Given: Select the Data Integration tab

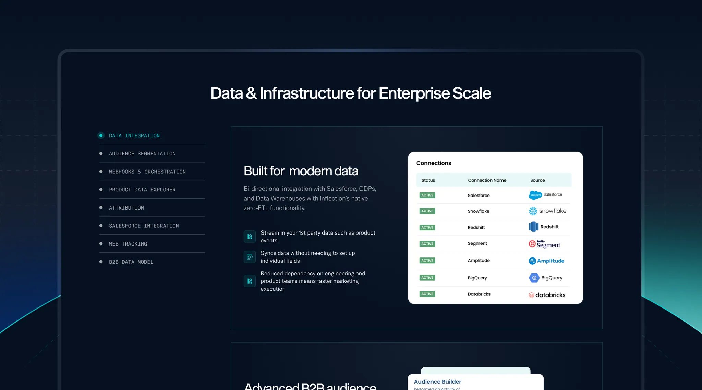Looking at the screenshot, I should (x=134, y=136).
